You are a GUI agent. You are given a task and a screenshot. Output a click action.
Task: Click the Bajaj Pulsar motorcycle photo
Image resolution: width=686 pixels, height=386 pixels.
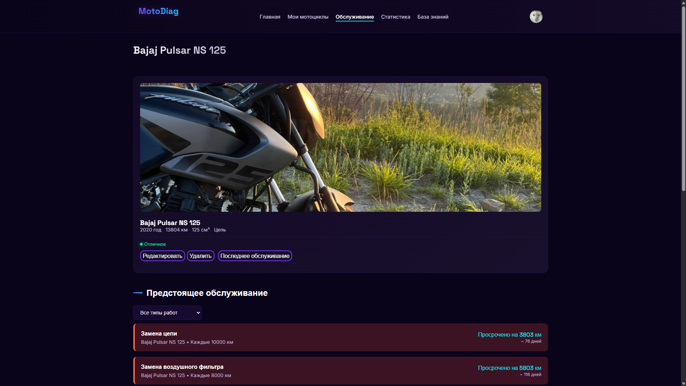coord(341,147)
